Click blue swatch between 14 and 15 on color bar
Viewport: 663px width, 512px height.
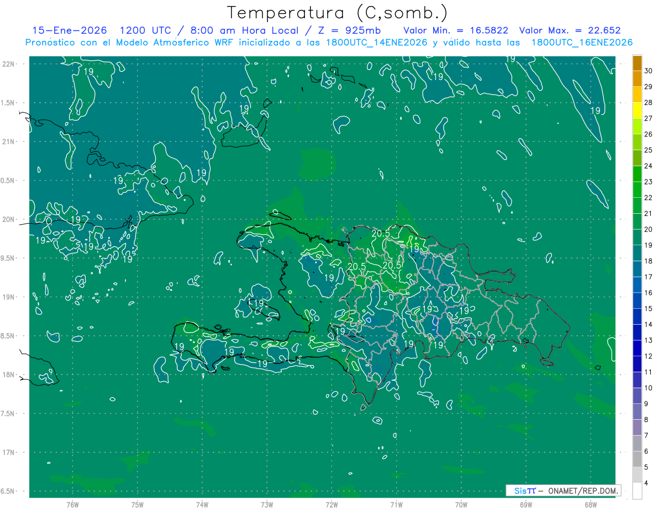coord(637,316)
